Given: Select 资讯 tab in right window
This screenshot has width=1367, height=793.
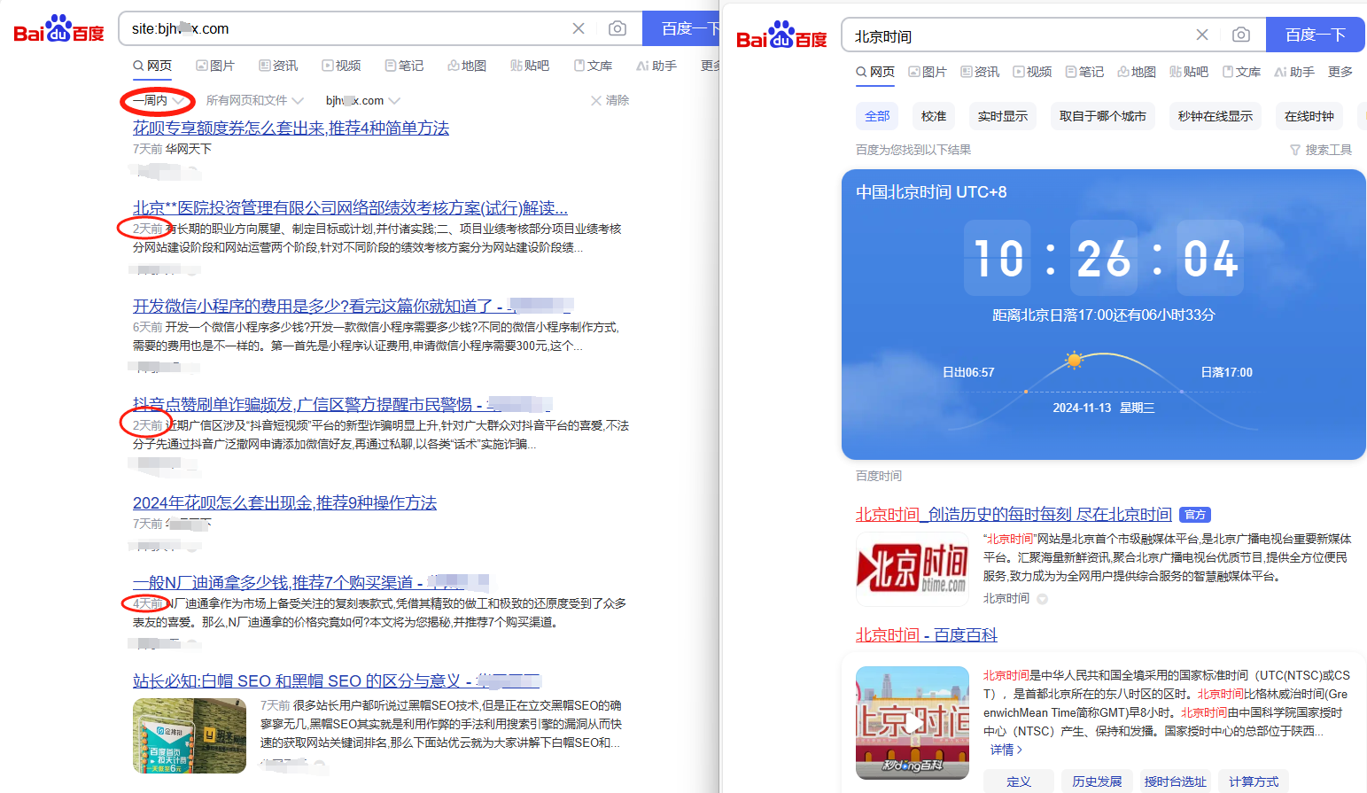Looking at the screenshot, I should pyautogui.click(x=980, y=72).
